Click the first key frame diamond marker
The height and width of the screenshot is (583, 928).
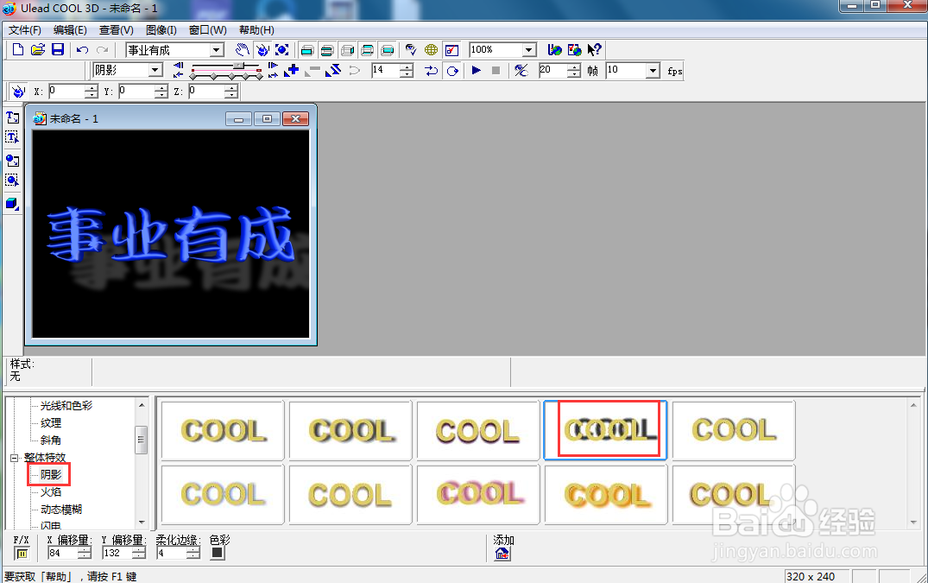[x=193, y=76]
